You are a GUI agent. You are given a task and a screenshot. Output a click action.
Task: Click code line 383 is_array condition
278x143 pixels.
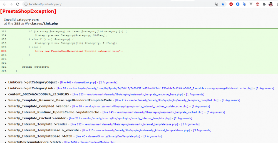coord(78,32)
